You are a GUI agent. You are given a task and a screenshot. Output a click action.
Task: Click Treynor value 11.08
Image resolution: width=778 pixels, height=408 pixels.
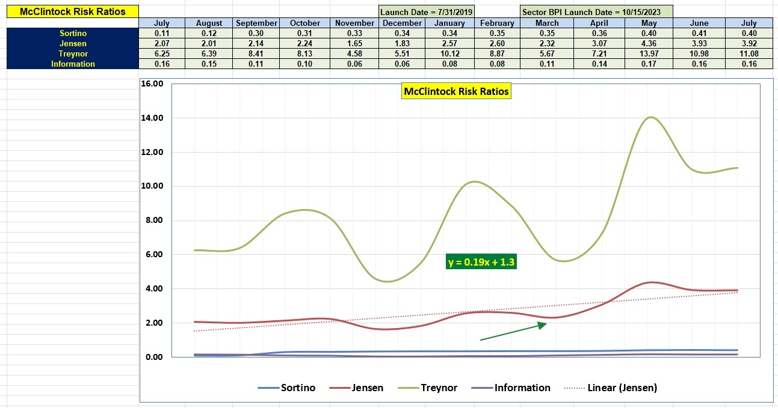click(749, 53)
